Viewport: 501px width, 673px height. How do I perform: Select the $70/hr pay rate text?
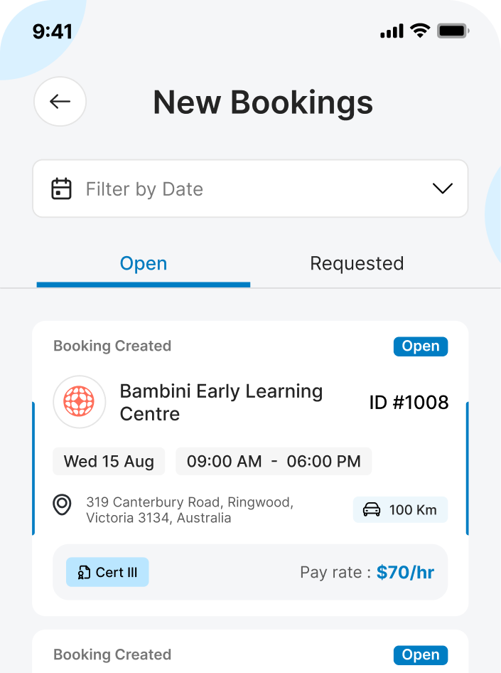(x=405, y=573)
